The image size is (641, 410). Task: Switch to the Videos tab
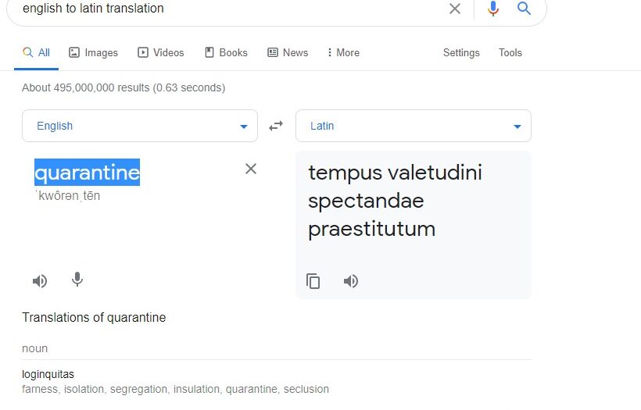[x=161, y=53]
